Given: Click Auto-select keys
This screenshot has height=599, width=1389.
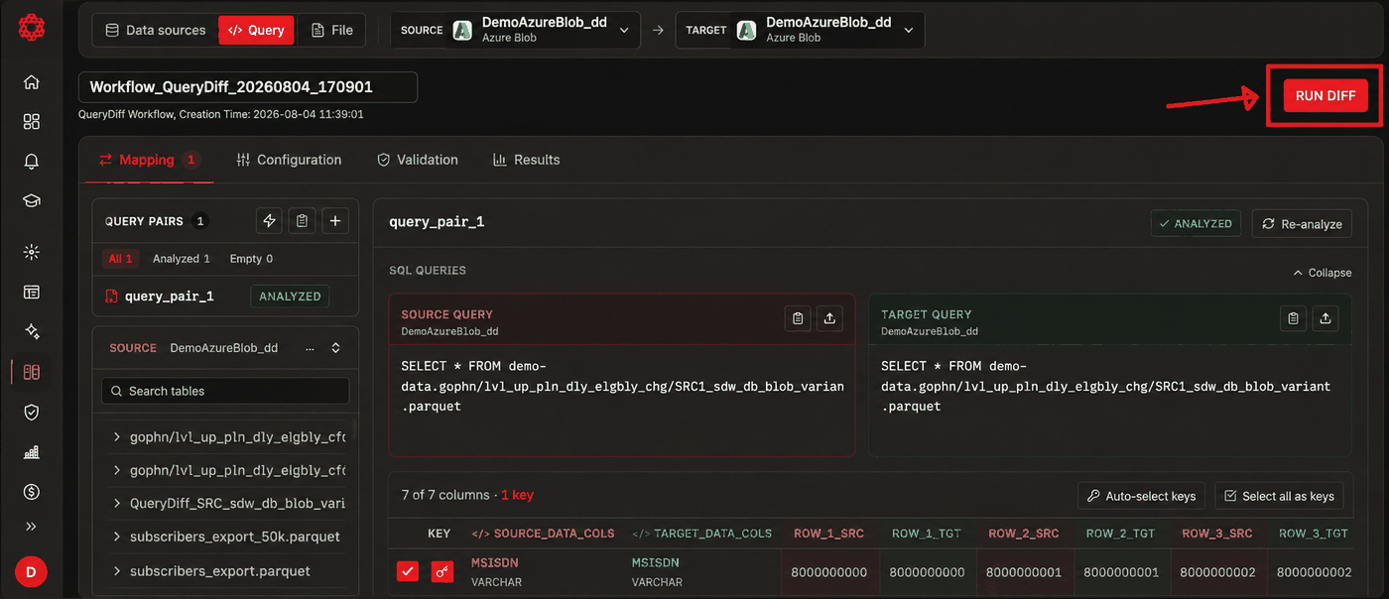Looking at the screenshot, I should pyautogui.click(x=1142, y=496).
